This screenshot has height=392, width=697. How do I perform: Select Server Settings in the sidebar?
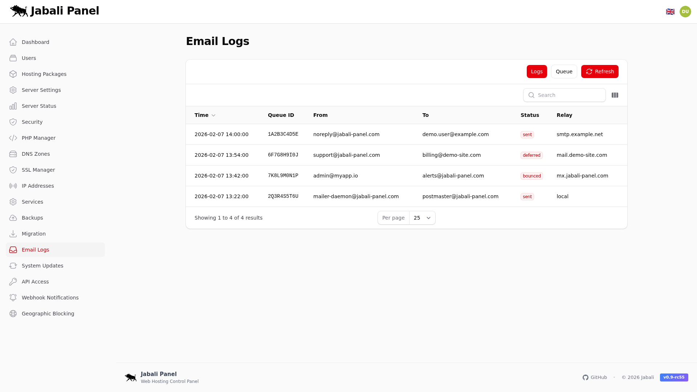coord(41,90)
